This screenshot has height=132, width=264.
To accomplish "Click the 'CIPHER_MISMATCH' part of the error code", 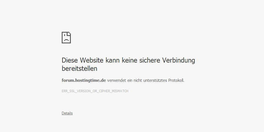I will [114, 91].
